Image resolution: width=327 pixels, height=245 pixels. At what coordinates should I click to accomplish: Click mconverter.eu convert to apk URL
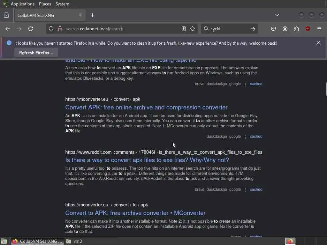[107, 205]
